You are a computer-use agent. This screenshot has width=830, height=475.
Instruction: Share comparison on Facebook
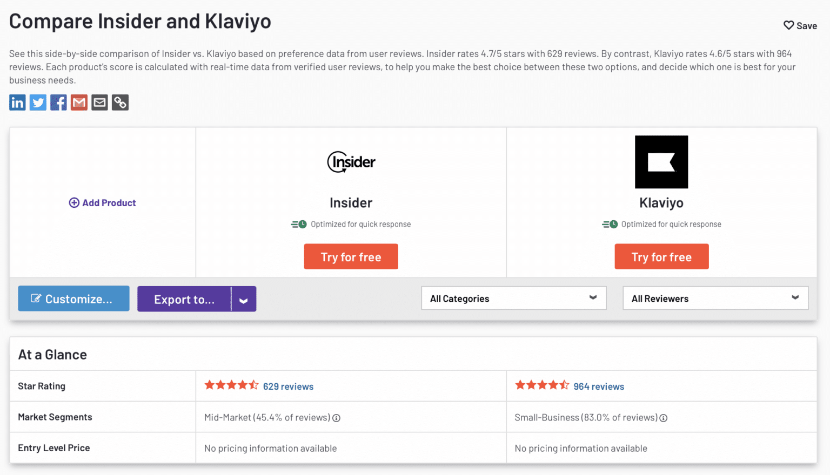[x=58, y=102]
